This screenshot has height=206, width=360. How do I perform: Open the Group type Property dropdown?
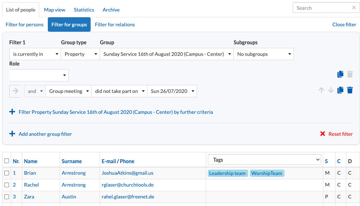[80, 54]
